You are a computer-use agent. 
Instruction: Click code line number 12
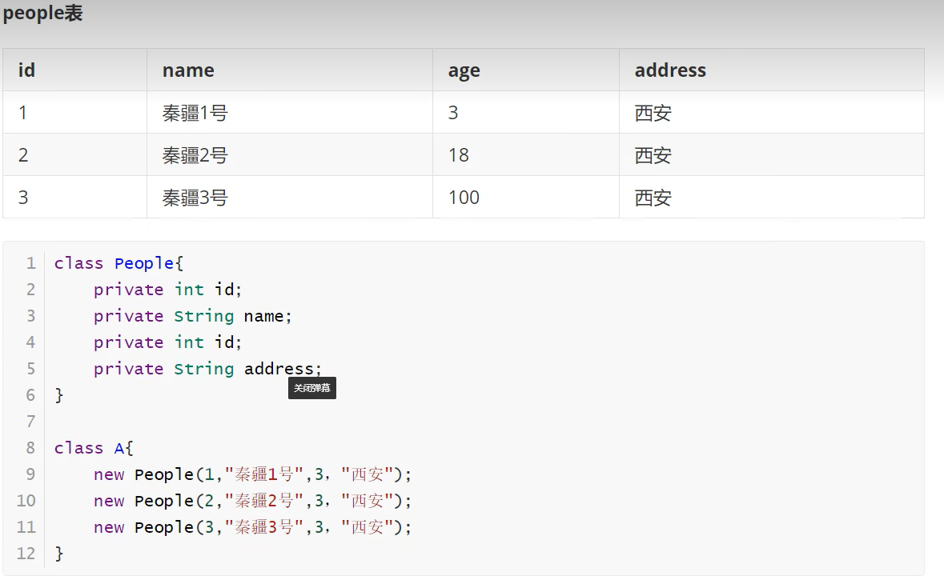pos(26,554)
